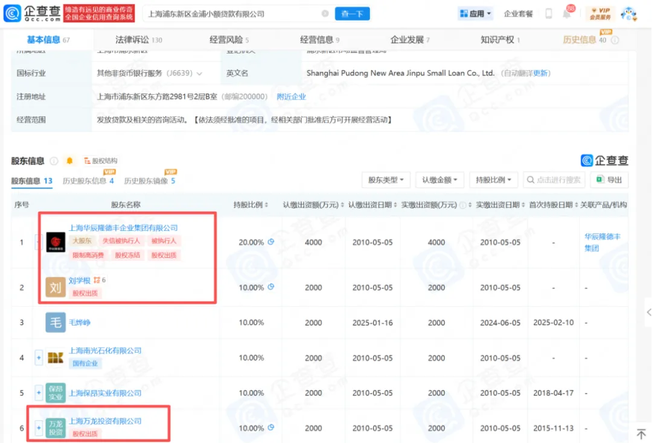Expand the 上海万龙投资有限公司 row
The width and height of the screenshot is (652, 443).
[x=39, y=428]
